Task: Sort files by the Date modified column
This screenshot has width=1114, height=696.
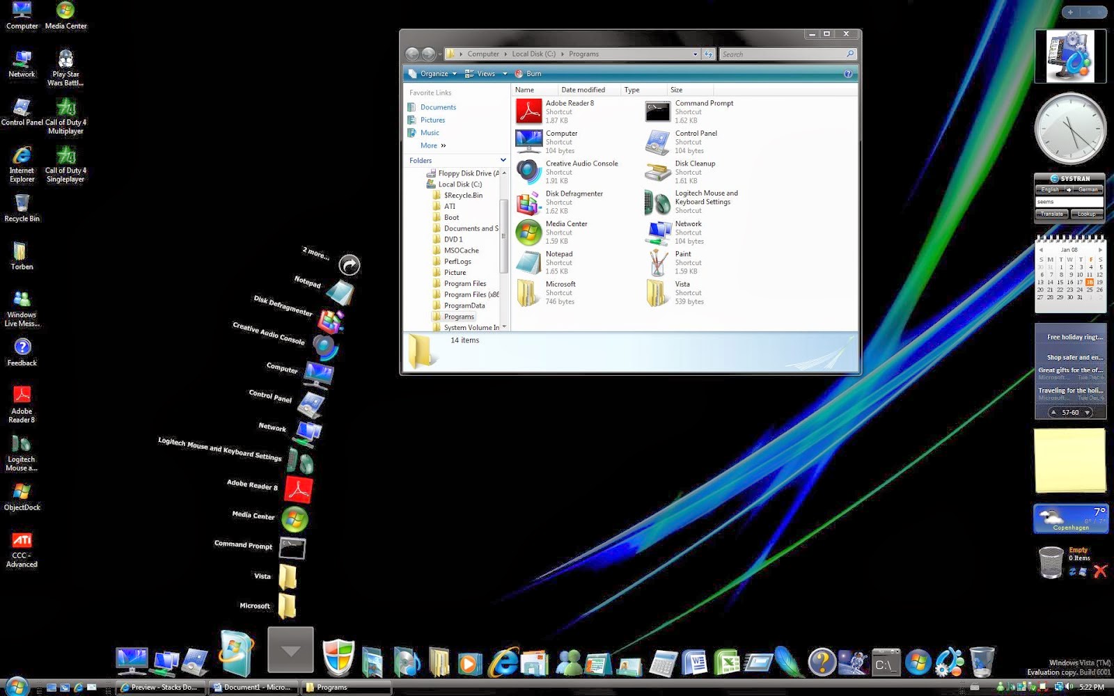Action: [x=589, y=90]
